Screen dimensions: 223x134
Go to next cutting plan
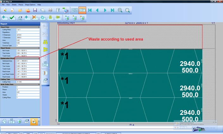[x=105, y=10]
